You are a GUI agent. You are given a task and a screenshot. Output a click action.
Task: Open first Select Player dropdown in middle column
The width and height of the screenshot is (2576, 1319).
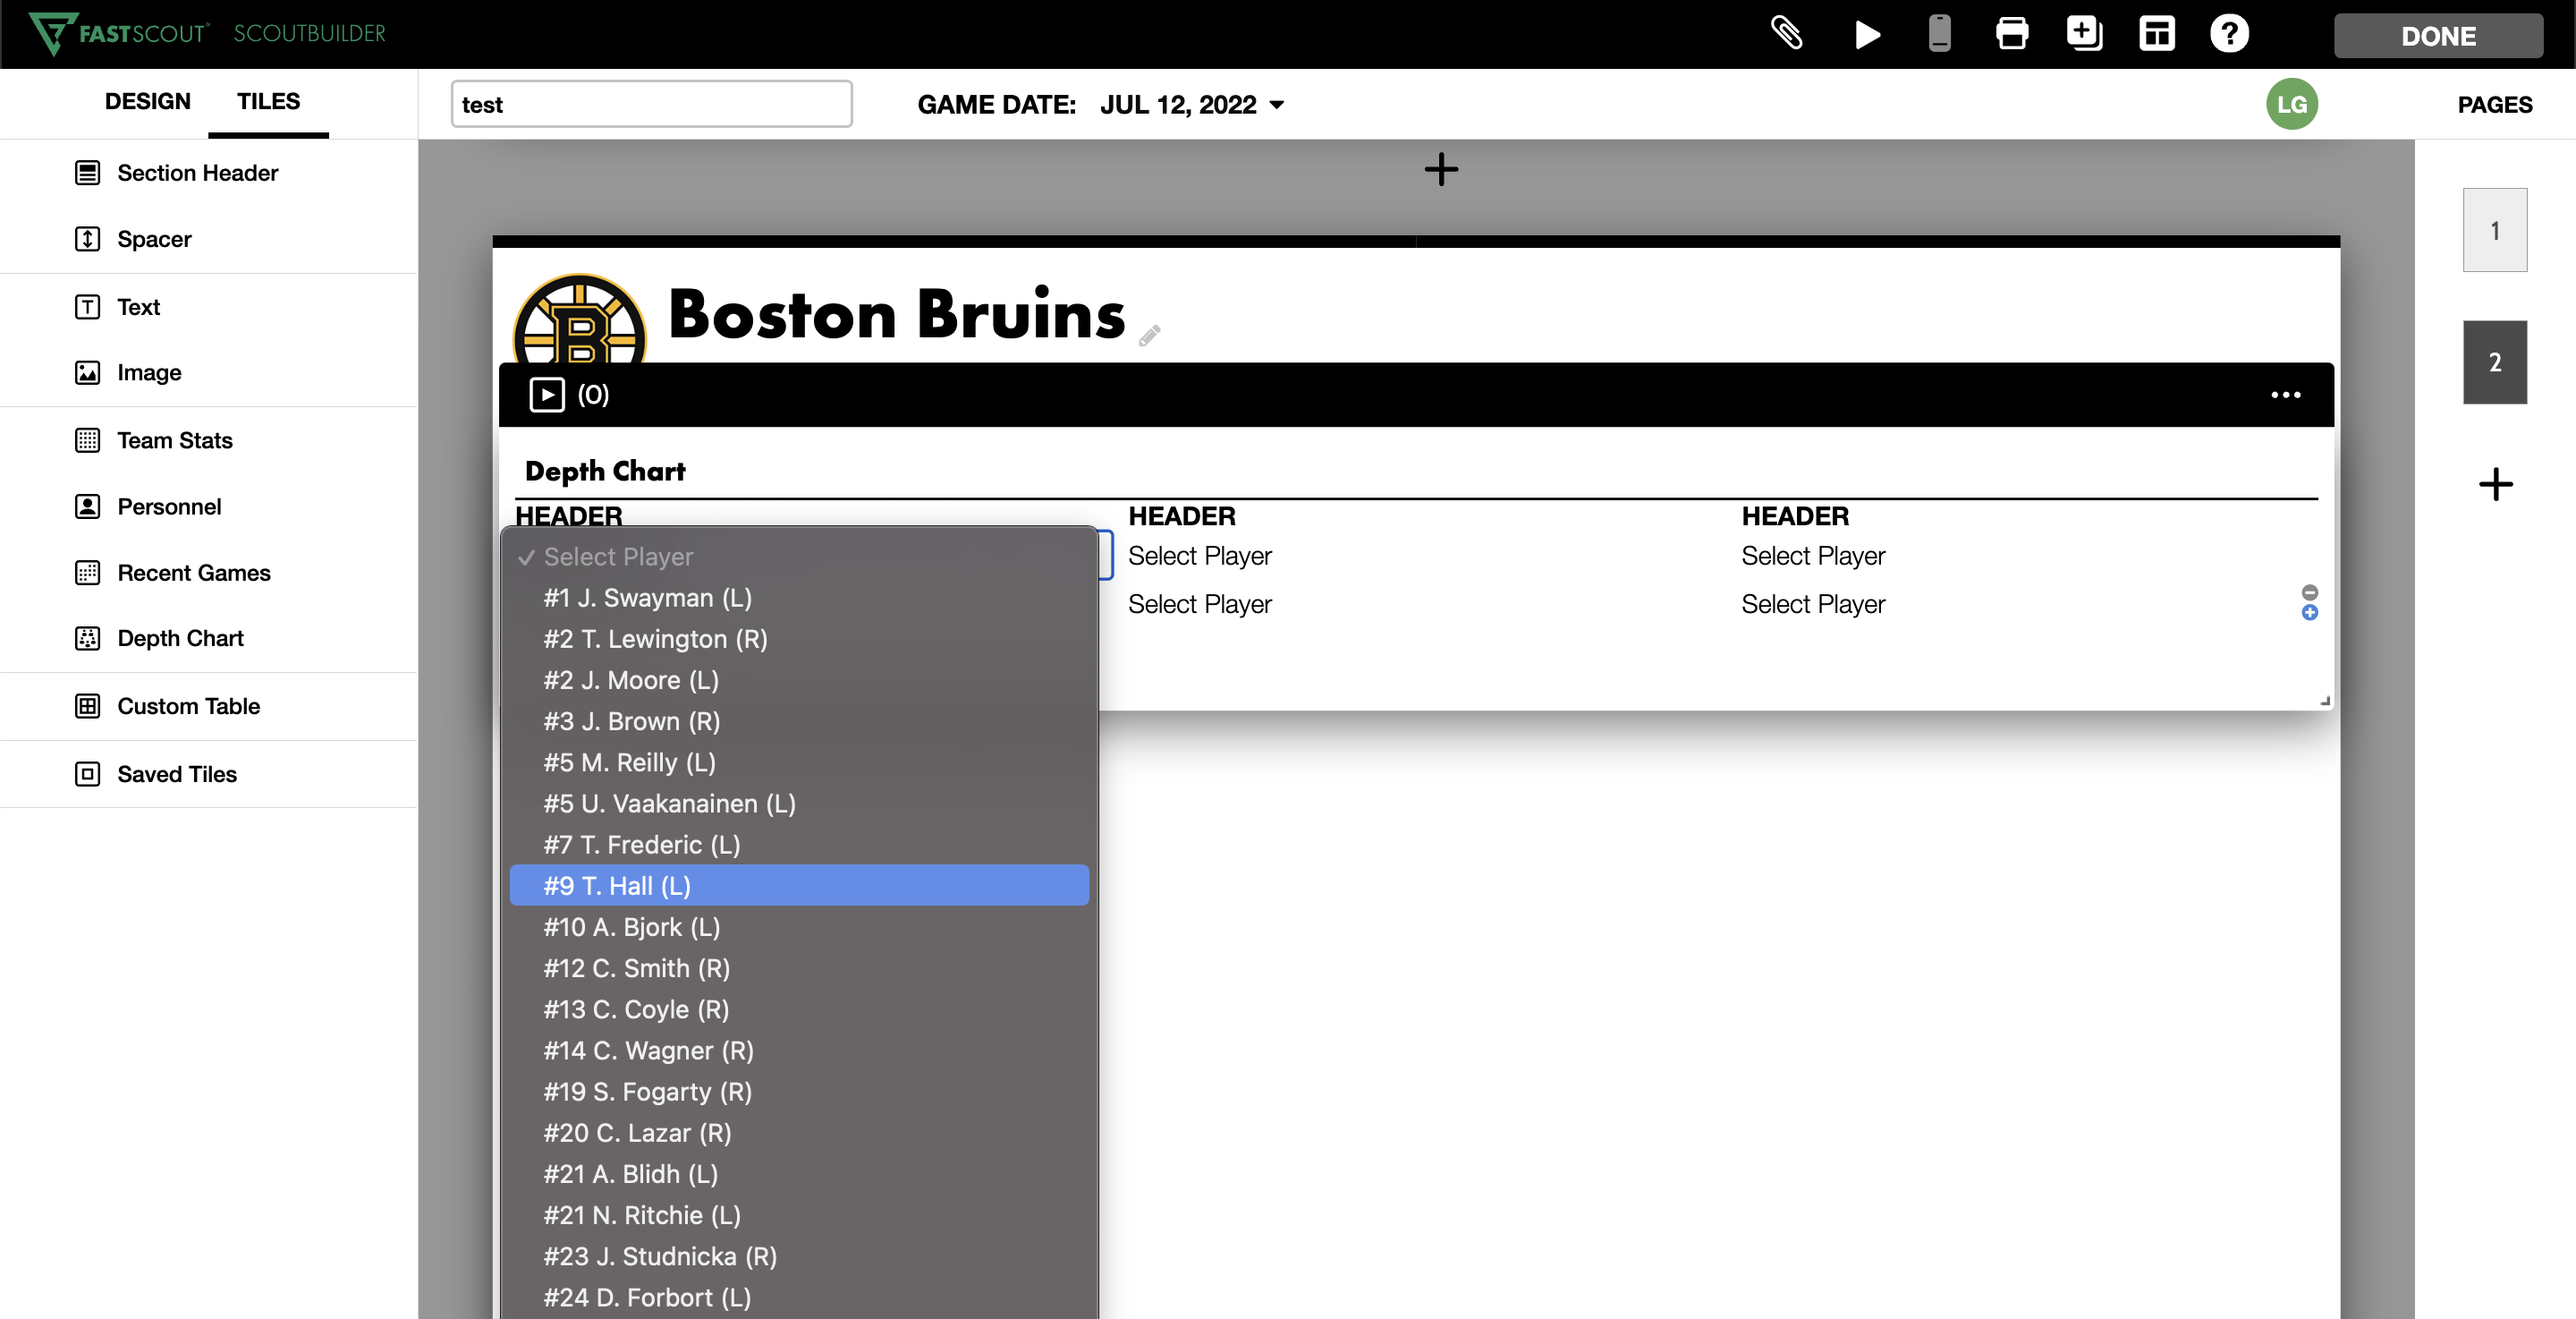(1199, 556)
